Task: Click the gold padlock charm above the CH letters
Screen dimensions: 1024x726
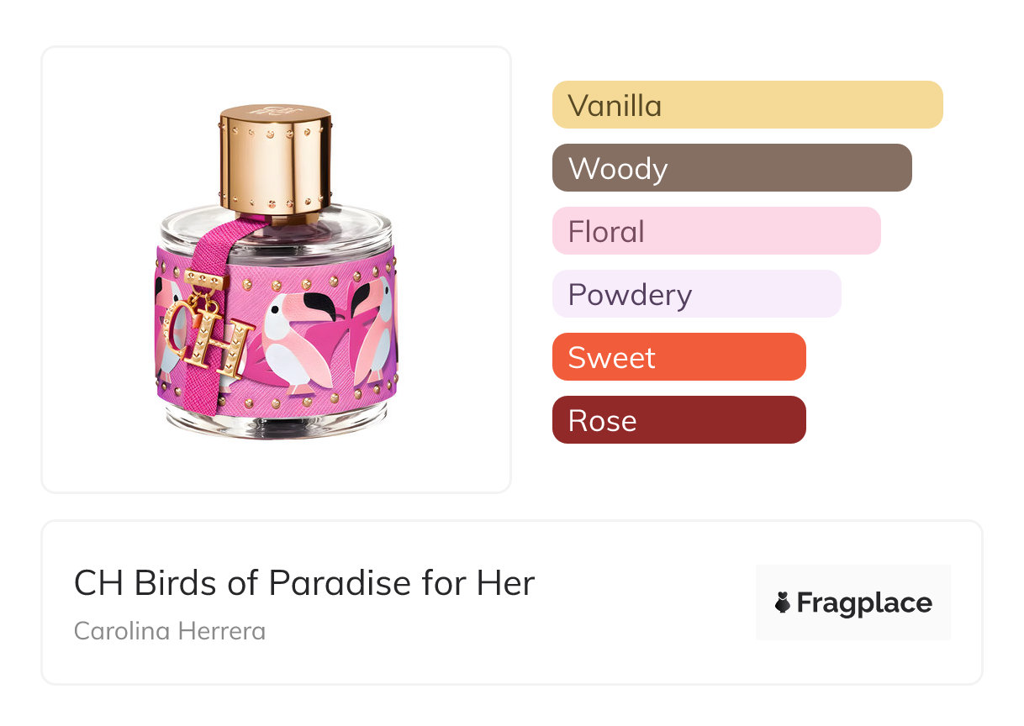Action: [x=202, y=304]
